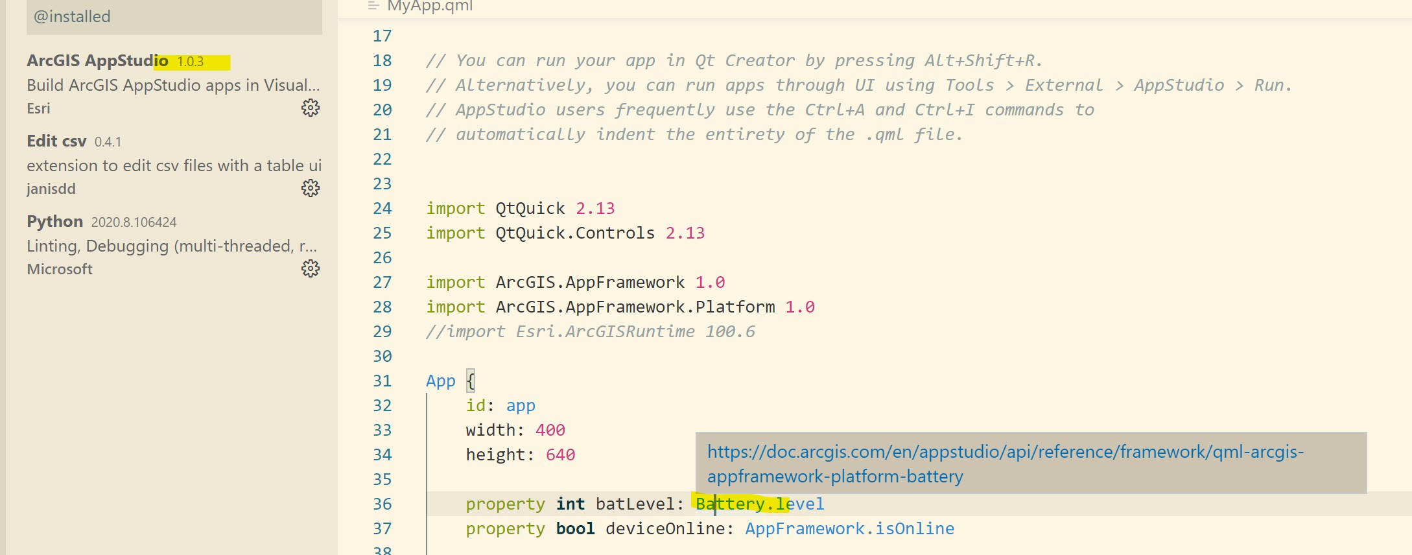Click the commented Esri.ArcGISRuntime import line
The width and height of the screenshot is (1412, 555).
590,331
